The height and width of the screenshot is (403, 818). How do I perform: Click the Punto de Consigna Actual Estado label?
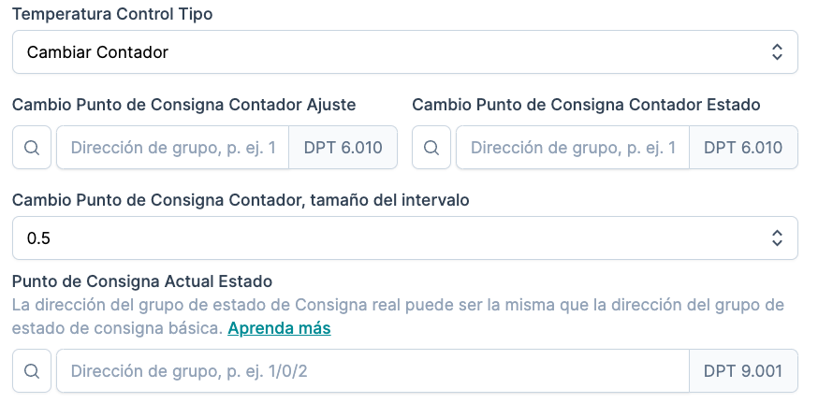[141, 281]
